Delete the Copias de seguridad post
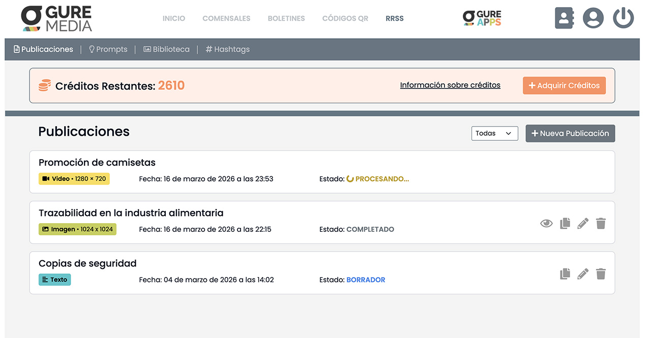Screen dimensions: 651x338 601,273
